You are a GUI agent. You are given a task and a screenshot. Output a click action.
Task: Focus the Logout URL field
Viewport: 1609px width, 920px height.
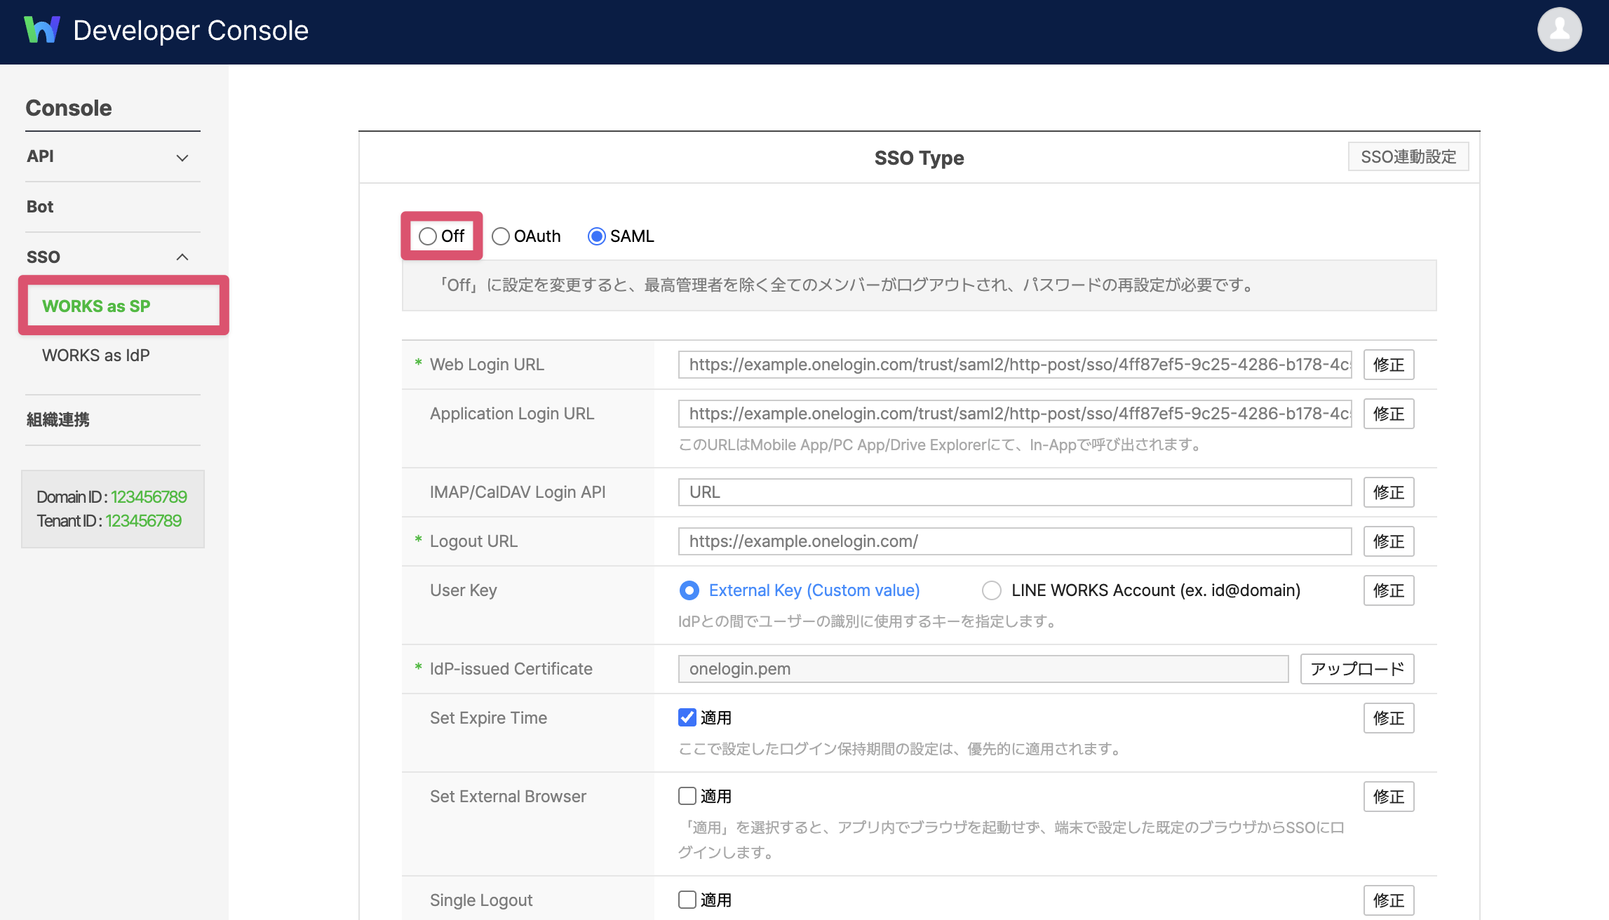[x=1015, y=541]
